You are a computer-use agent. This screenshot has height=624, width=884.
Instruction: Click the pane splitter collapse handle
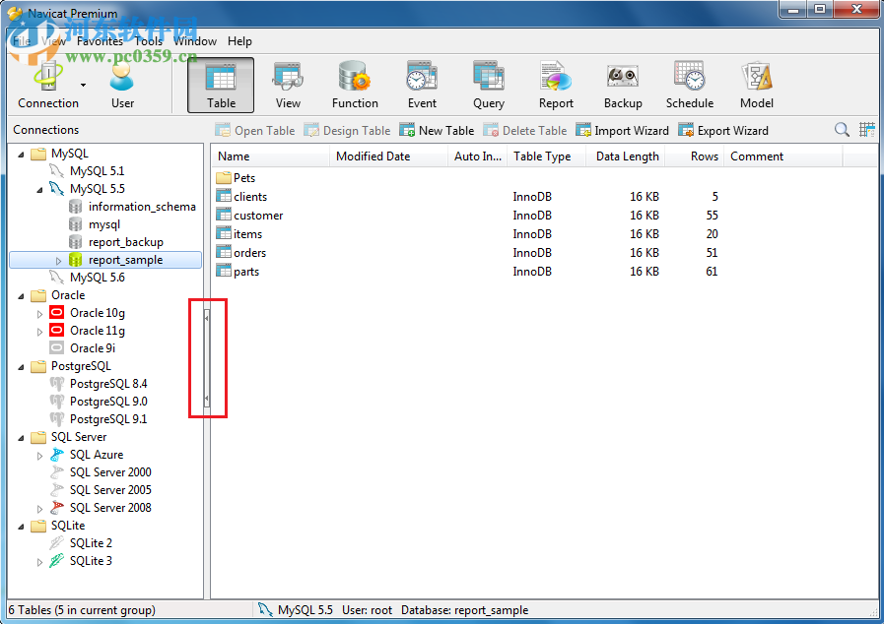point(207,357)
